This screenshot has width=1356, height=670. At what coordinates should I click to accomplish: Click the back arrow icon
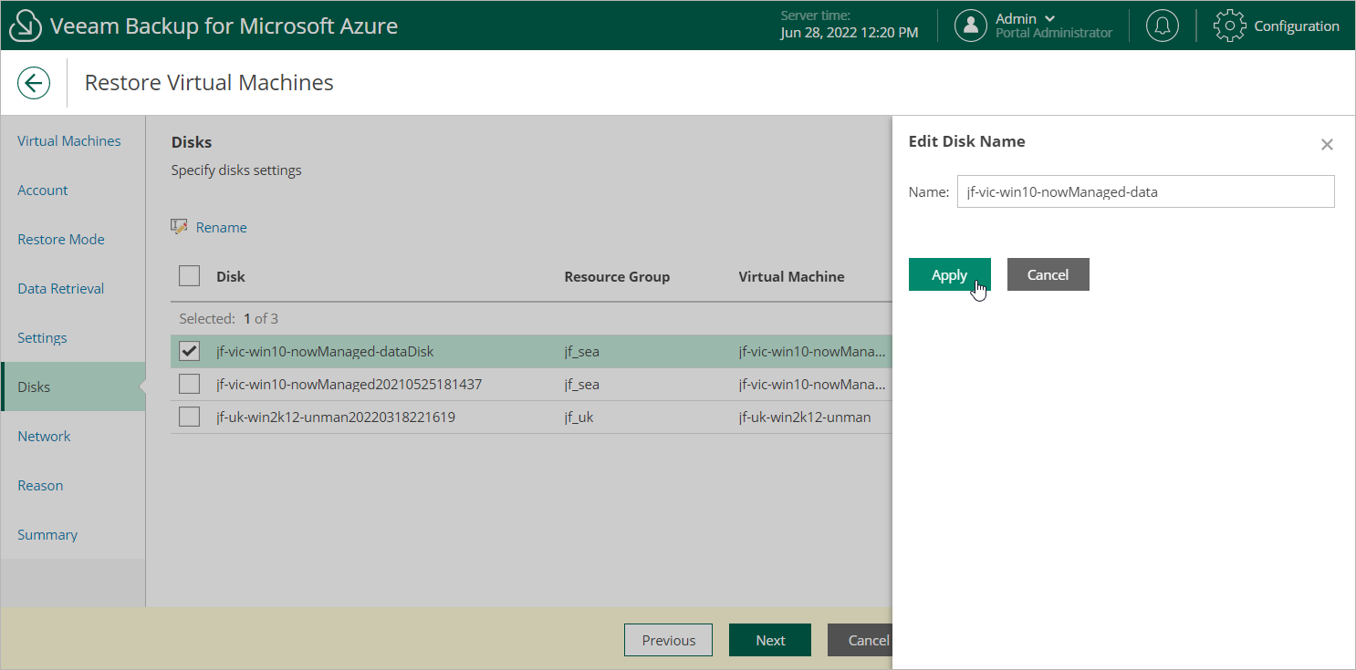pos(34,83)
